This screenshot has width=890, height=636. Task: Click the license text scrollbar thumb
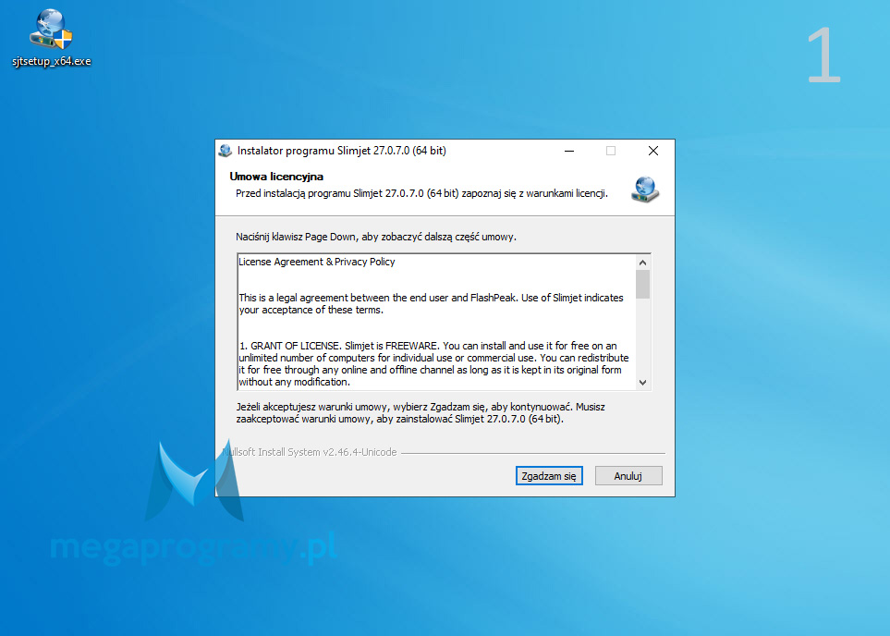pos(642,284)
